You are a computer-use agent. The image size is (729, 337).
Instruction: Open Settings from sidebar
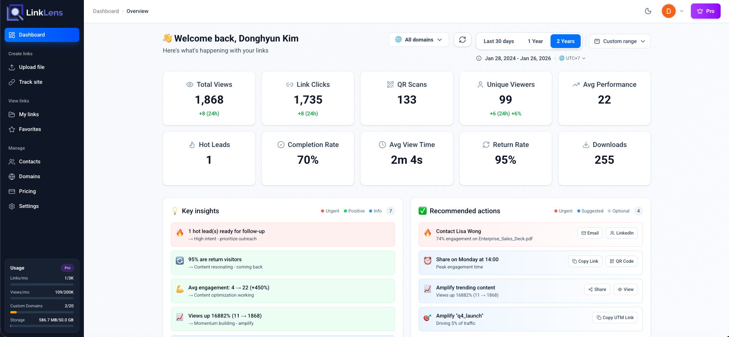42,206
